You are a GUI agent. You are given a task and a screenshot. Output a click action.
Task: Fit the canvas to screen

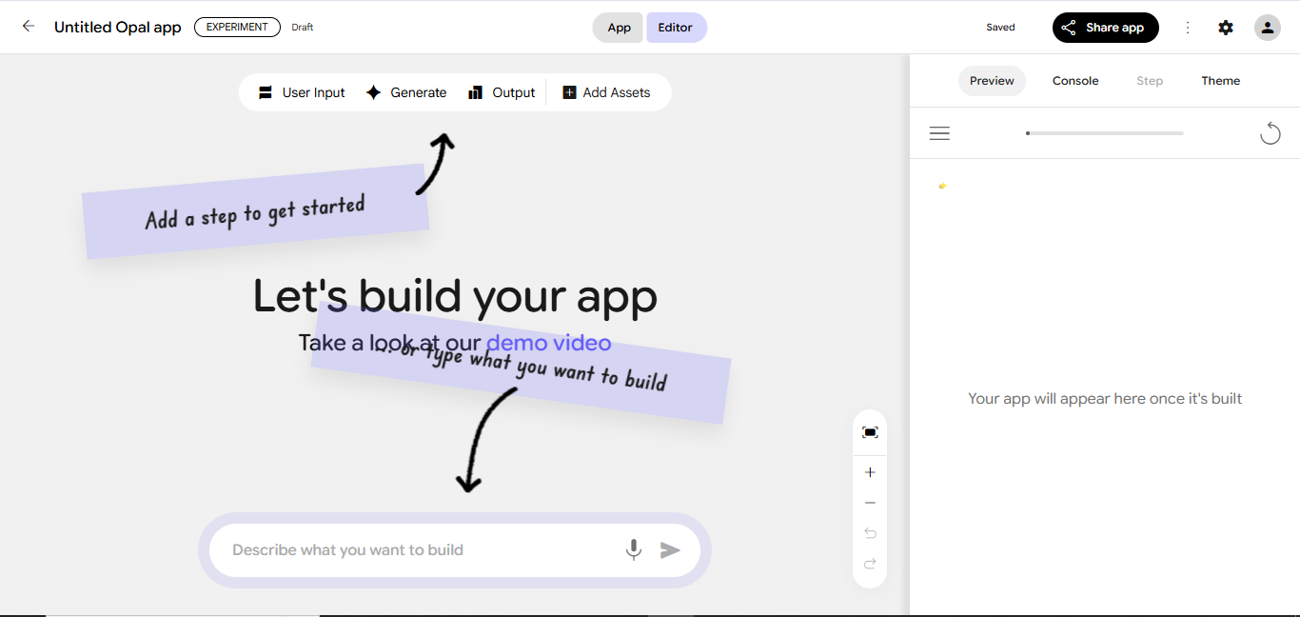point(869,431)
